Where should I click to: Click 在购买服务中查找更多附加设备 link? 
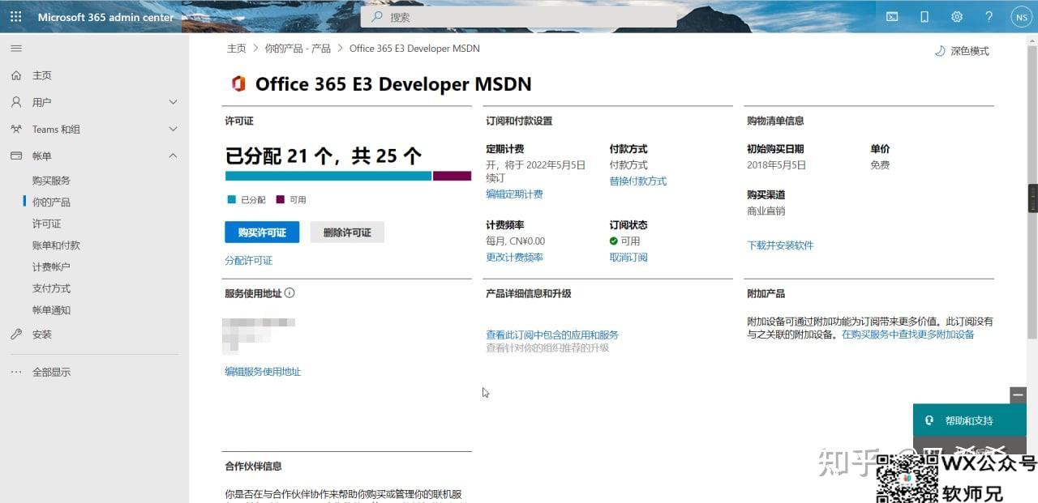click(908, 335)
